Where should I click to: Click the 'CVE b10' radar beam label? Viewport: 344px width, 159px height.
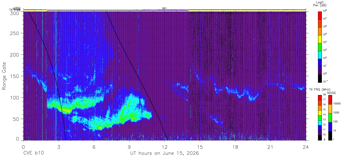coord(33,153)
